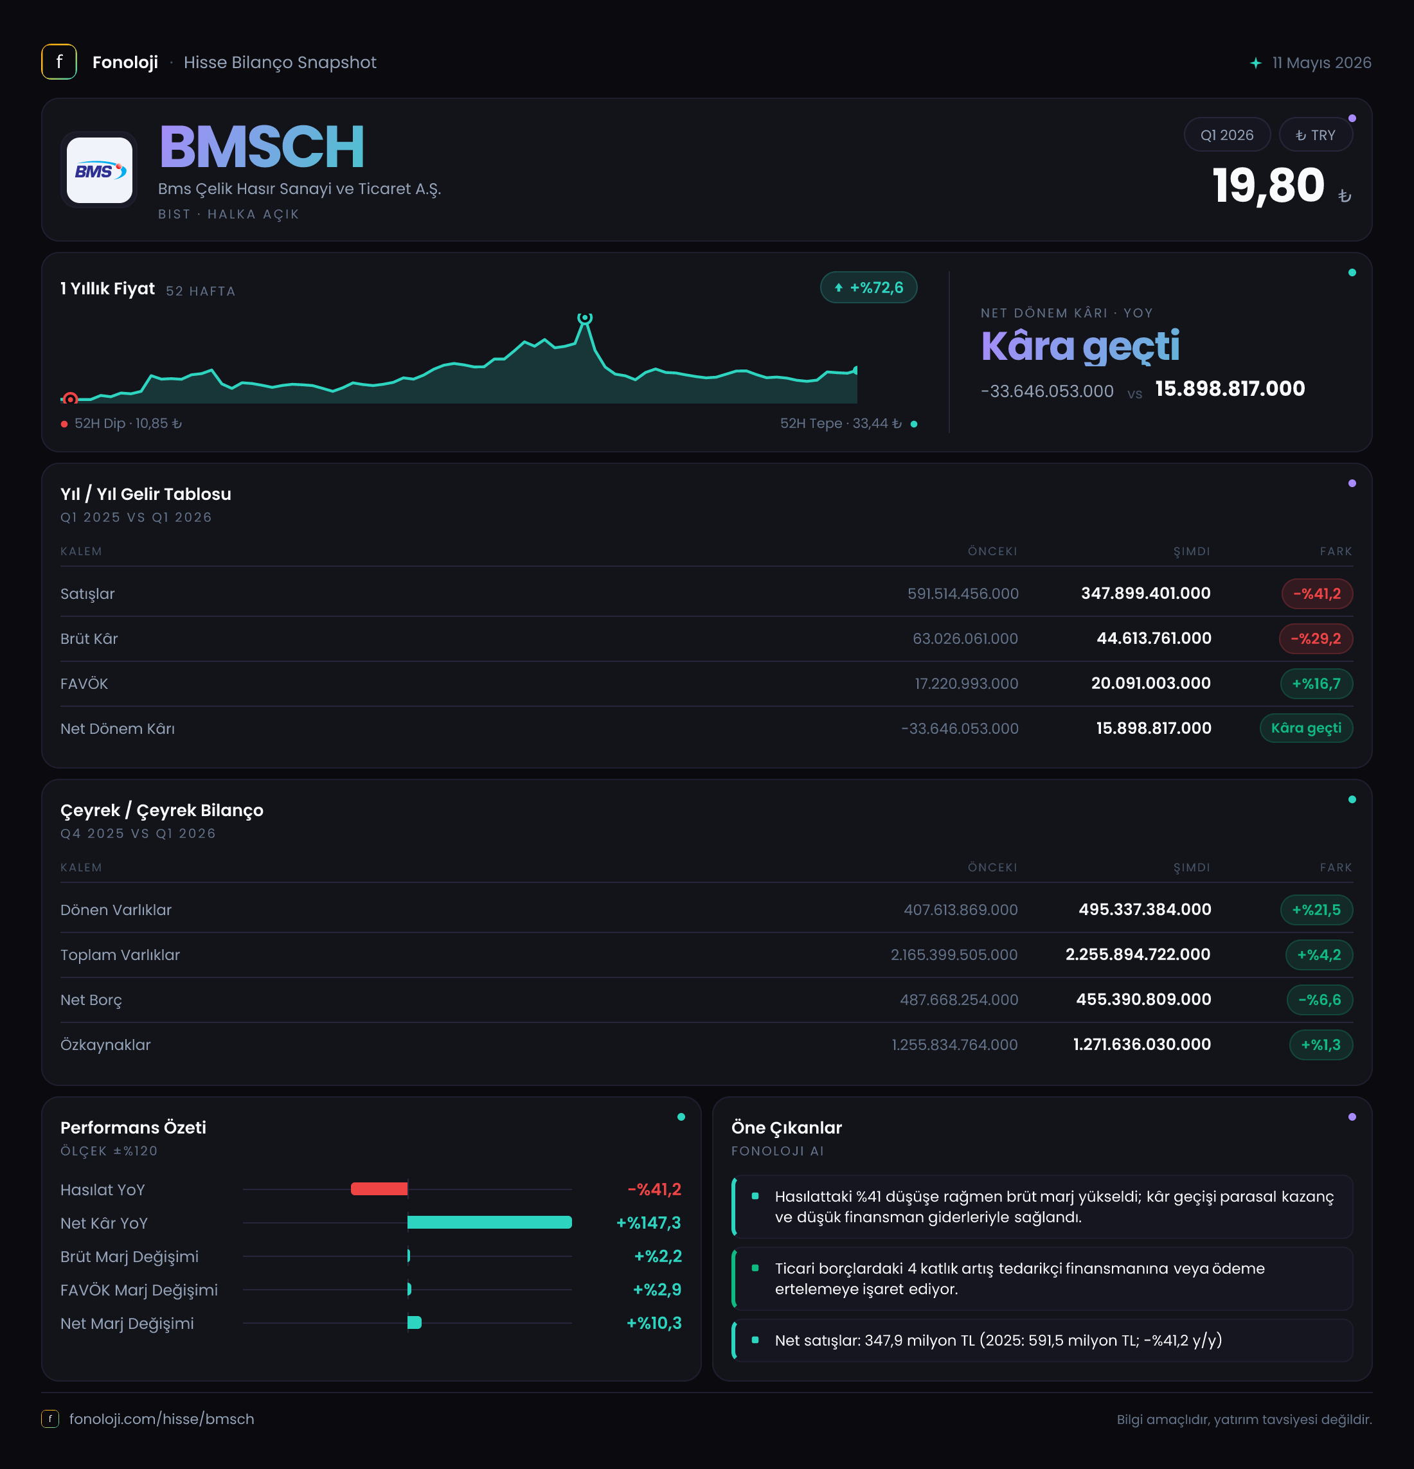The width and height of the screenshot is (1414, 1469).
Task: Click the Kâra geçti badge in Net Dönem Kârı row
Action: pos(1306,729)
